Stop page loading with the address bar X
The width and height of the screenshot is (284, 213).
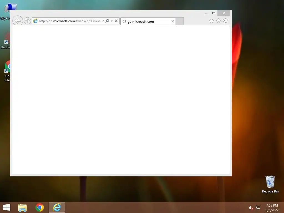point(116,21)
